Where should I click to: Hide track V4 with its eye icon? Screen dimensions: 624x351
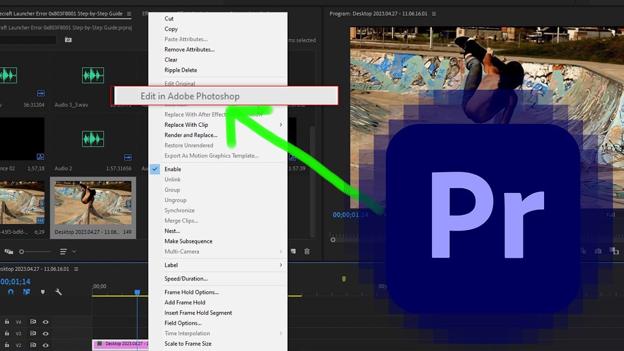[x=45, y=322]
